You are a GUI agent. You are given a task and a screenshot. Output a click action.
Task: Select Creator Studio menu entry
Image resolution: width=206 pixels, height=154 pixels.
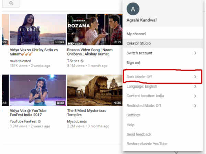tap(138, 43)
